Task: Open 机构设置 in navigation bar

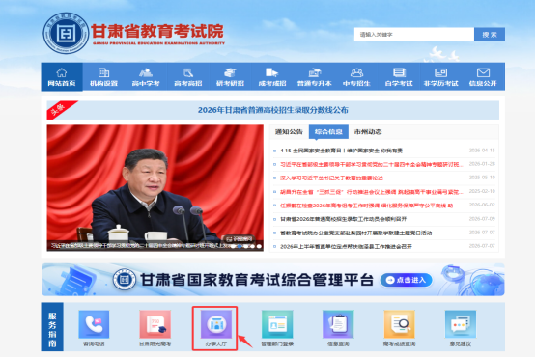Action: [104, 77]
